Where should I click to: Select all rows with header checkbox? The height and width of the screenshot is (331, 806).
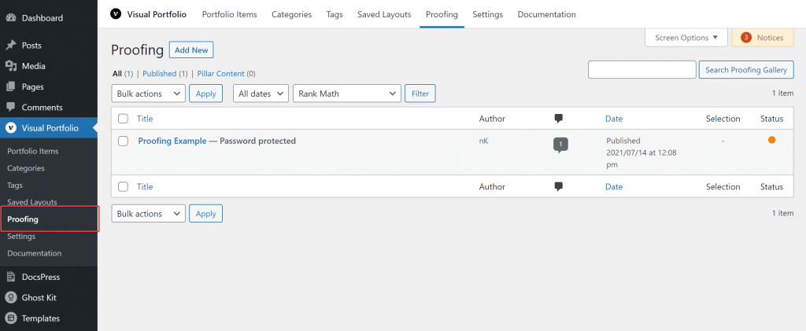click(123, 119)
